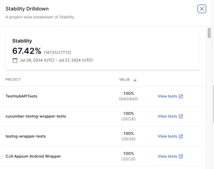214x169 pixels.
Task: Open View tests for TestHubAPITests
Action: click(168, 96)
